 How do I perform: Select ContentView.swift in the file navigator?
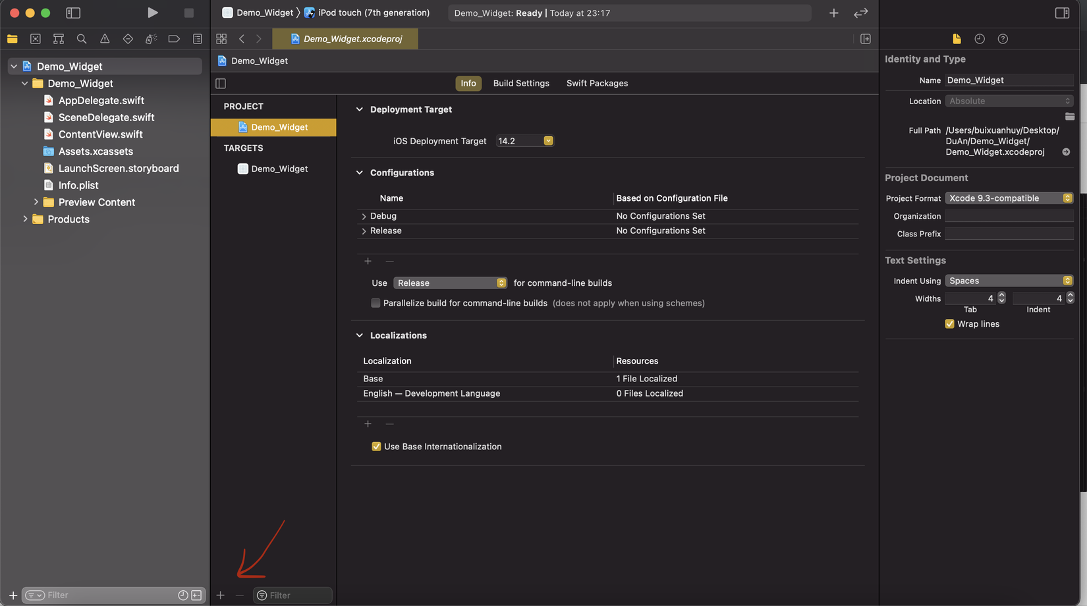coord(100,134)
